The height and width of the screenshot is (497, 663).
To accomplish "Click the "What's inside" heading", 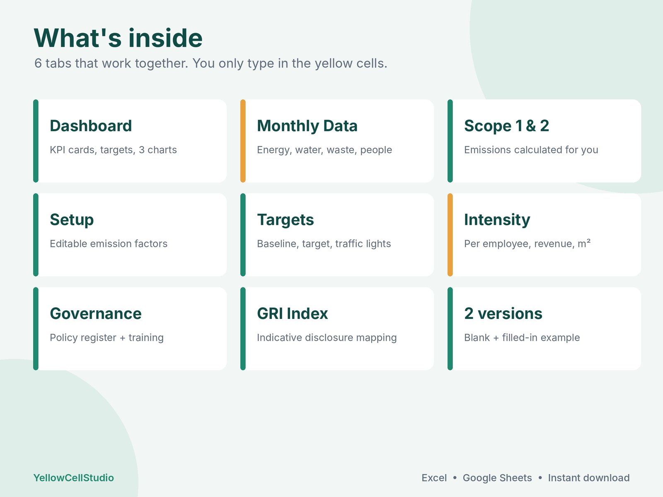I will [x=118, y=38].
